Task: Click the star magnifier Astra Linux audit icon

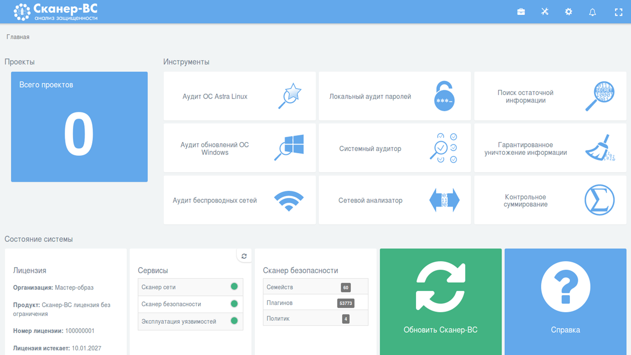Action: [289, 96]
